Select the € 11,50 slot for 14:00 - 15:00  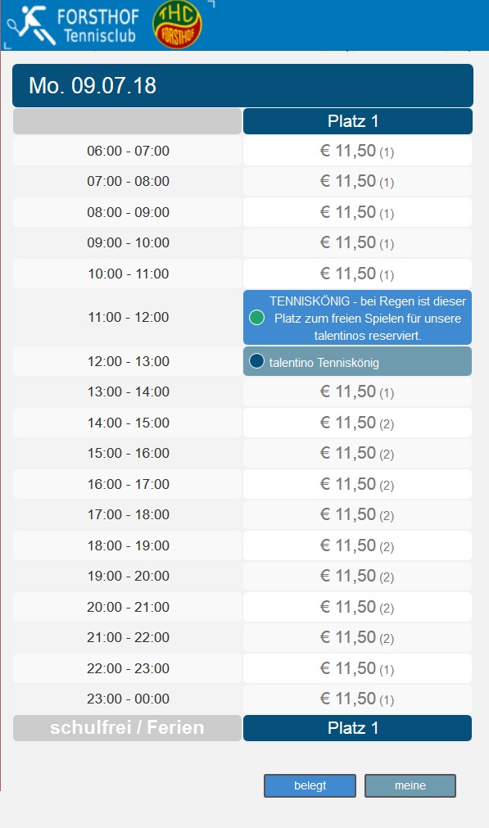[357, 423]
